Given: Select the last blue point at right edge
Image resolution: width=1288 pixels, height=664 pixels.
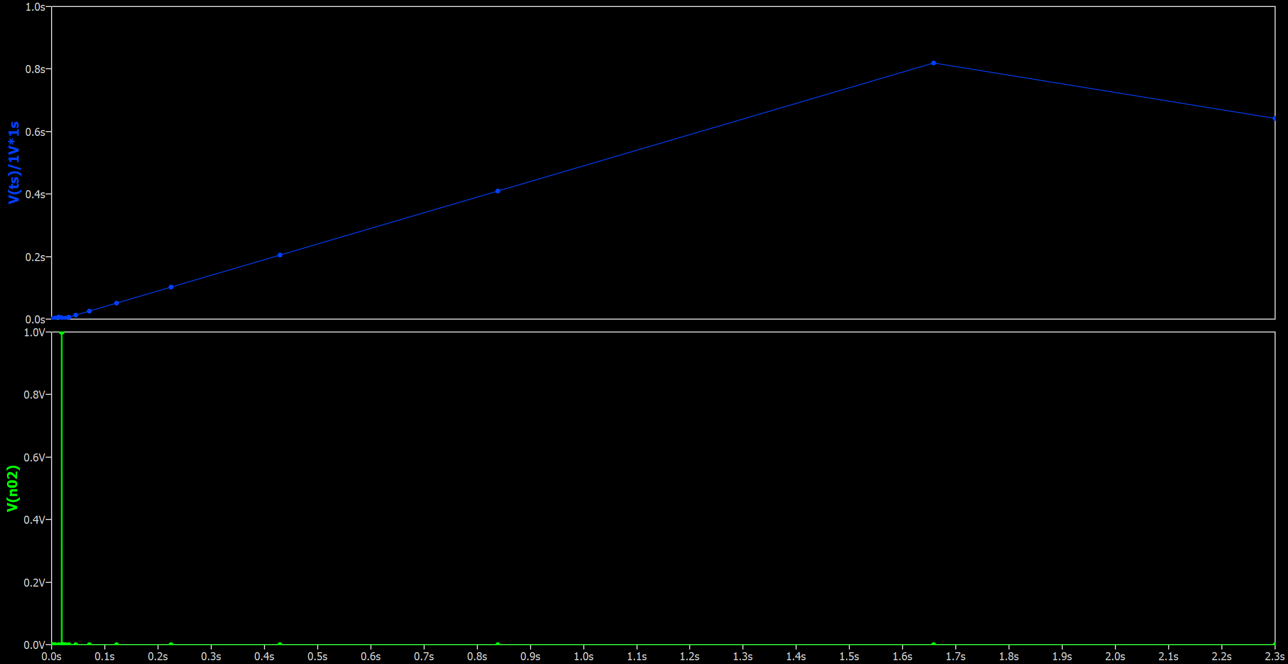Looking at the screenshot, I should [x=1274, y=118].
